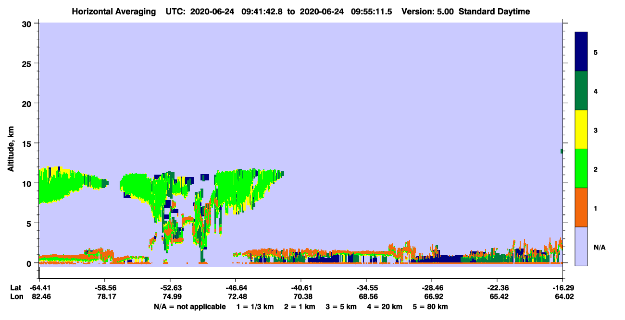The width and height of the screenshot is (625, 320).
Task: Click the colorbar label 3
Action: [596, 130]
